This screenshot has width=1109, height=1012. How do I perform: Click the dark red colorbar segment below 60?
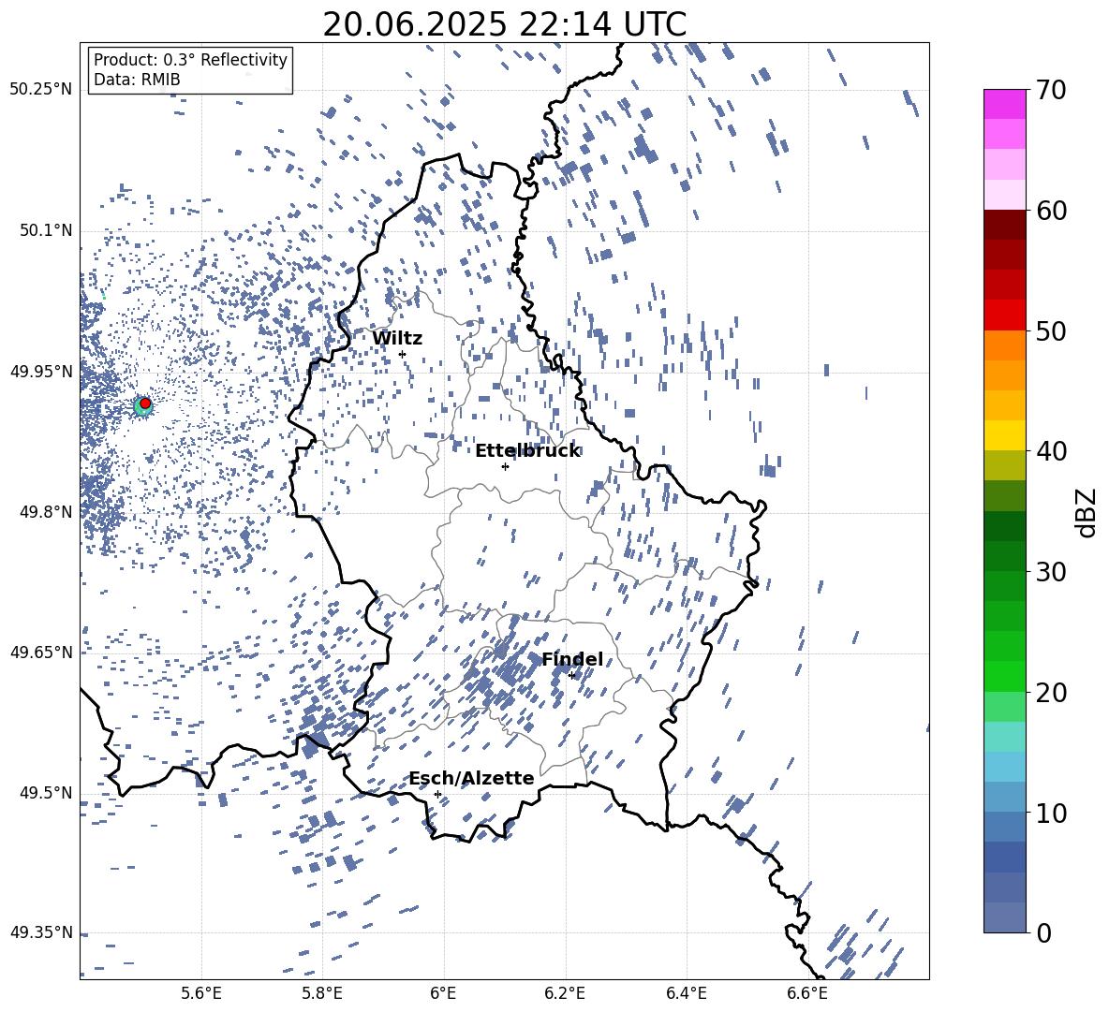[x=1004, y=225]
